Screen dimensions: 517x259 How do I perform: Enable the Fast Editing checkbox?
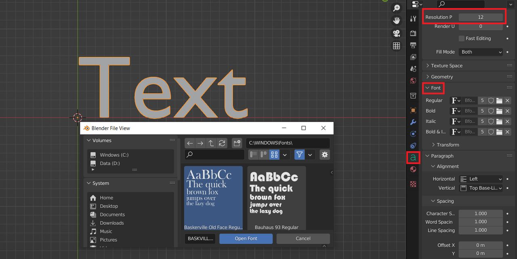[x=461, y=38]
